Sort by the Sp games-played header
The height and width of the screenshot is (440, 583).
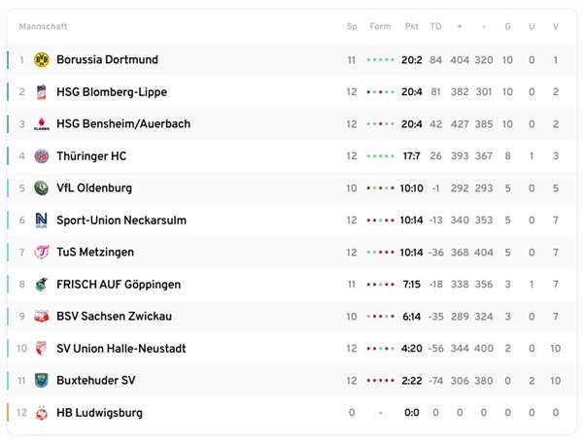point(352,26)
